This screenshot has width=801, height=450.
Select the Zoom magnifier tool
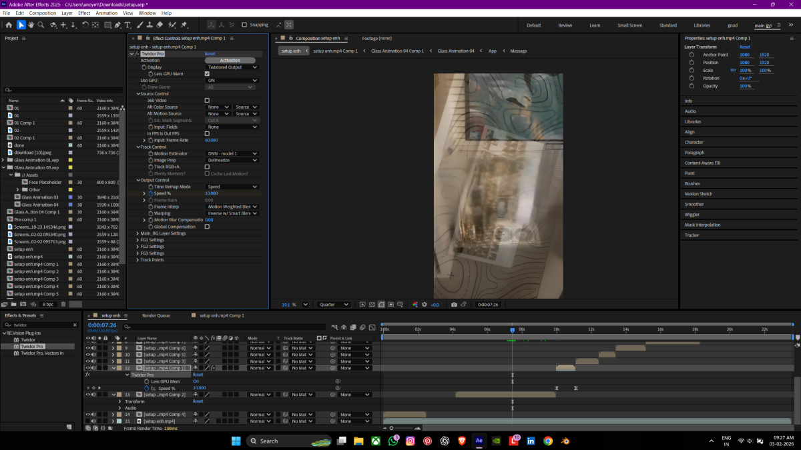41,25
